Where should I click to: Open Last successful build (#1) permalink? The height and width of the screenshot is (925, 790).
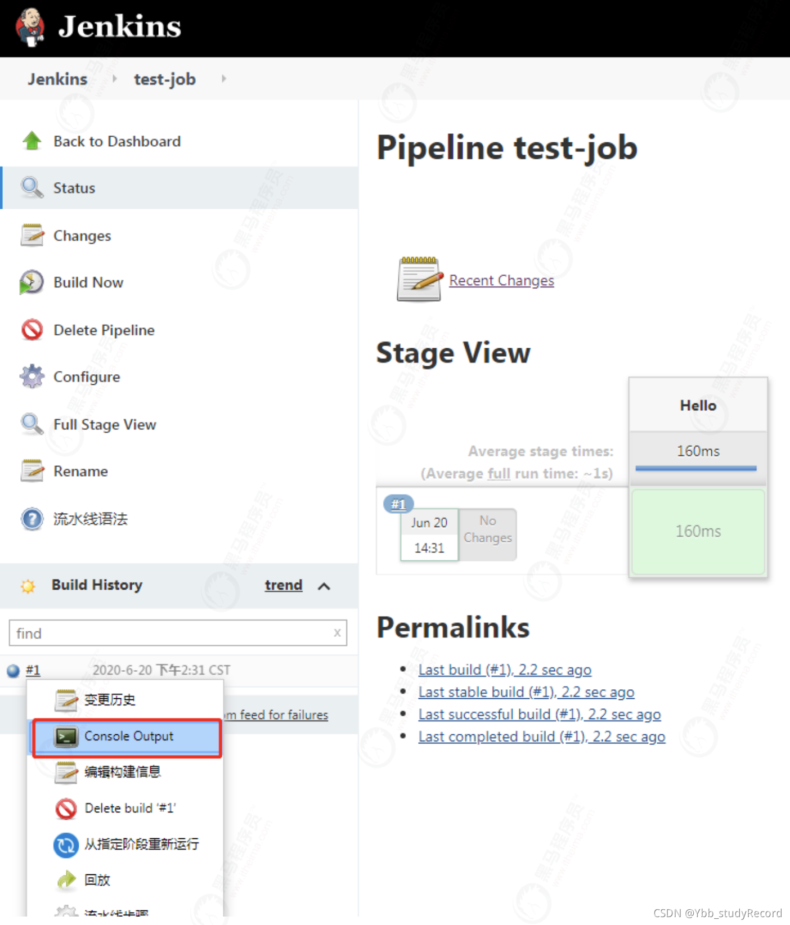[540, 714]
